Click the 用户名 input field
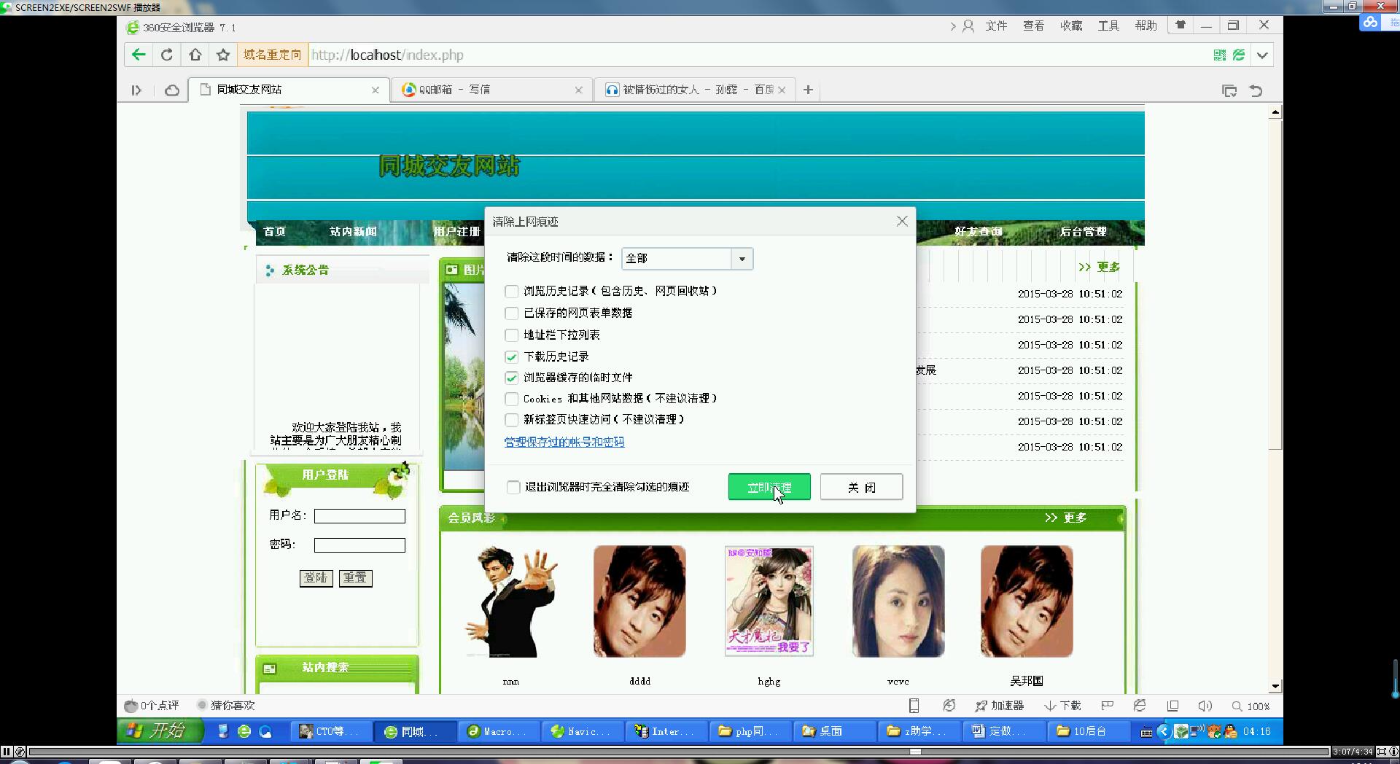 359,516
